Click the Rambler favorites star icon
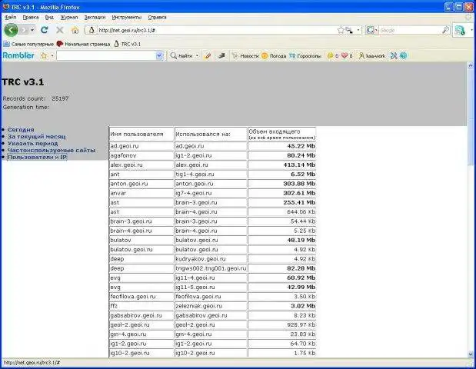This screenshot has height=369, width=476. point(44,55)
